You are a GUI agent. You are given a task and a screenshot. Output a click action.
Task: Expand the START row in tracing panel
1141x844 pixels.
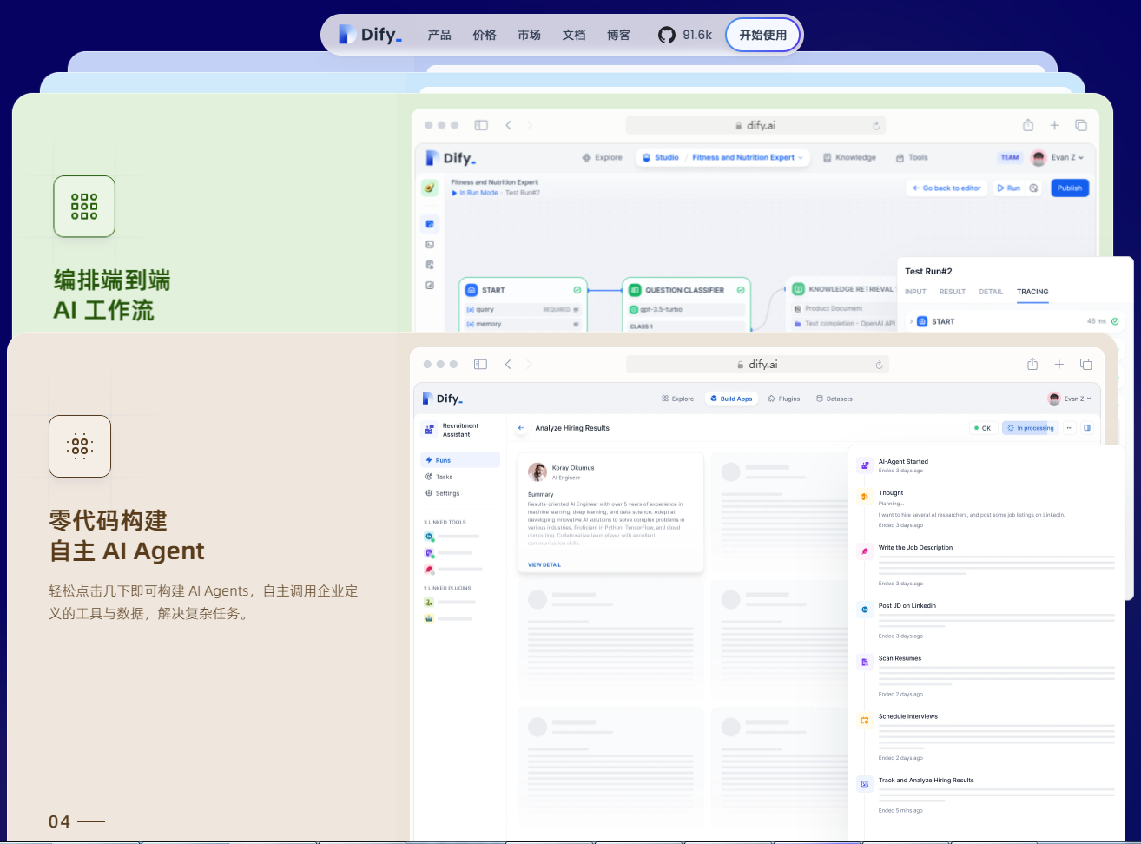point(1014,321)
